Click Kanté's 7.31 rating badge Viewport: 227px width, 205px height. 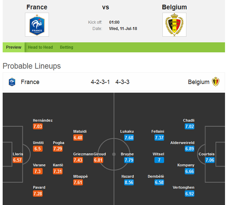pyautogui.click(x=58, y=171)
